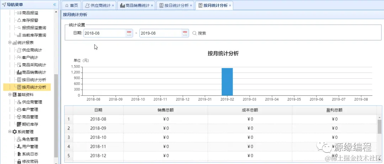Open 供应商统计 in the sidebar tree
The width and height of the screenshot is (384, 164).
pos(32,50)
